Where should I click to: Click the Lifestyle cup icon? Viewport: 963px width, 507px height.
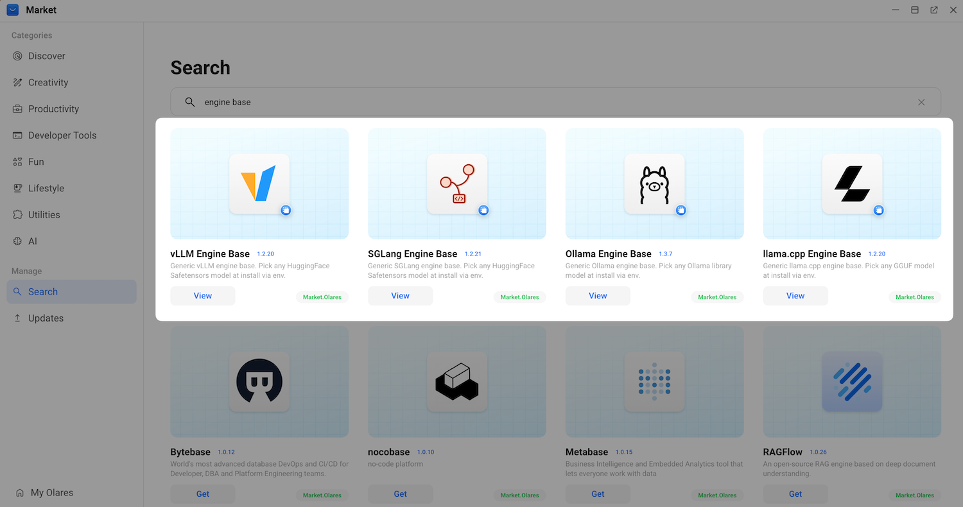tap(17, 188)
